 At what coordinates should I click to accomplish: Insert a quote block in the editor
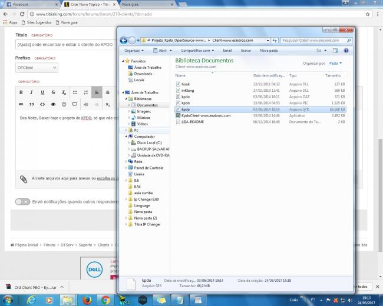point(32,104)
